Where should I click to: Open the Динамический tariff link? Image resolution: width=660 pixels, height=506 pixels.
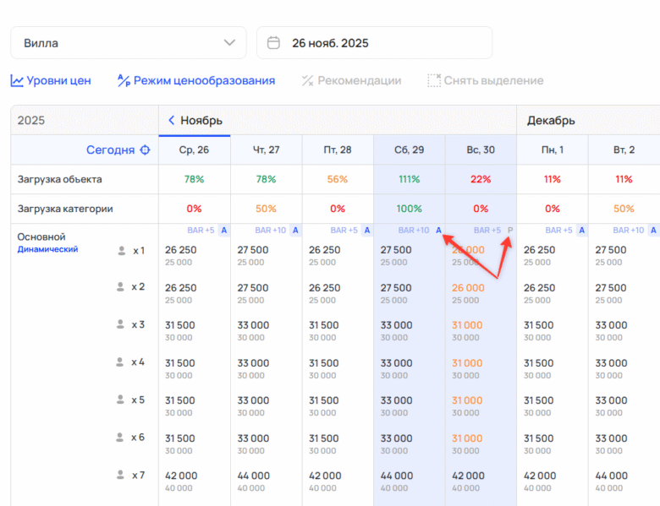(47, 249)
